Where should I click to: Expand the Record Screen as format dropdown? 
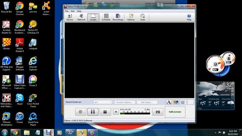[x=102, y=102]
